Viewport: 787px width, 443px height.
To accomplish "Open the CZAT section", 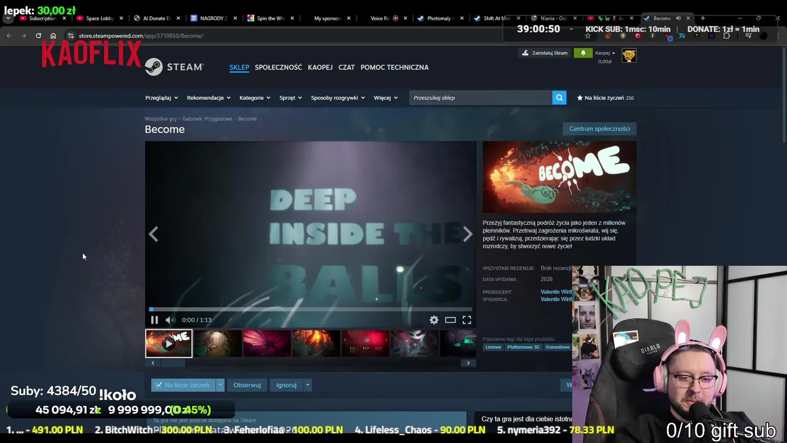I will tap(347, 67).
